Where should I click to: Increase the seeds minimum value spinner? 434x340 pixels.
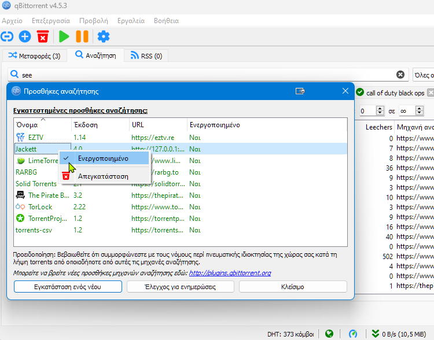tap(380, 108)
